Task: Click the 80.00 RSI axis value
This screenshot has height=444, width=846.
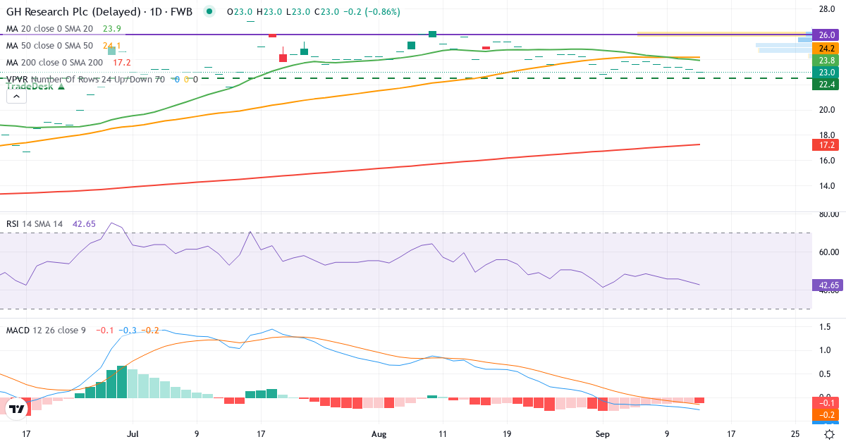Action: tap(829, 215)
